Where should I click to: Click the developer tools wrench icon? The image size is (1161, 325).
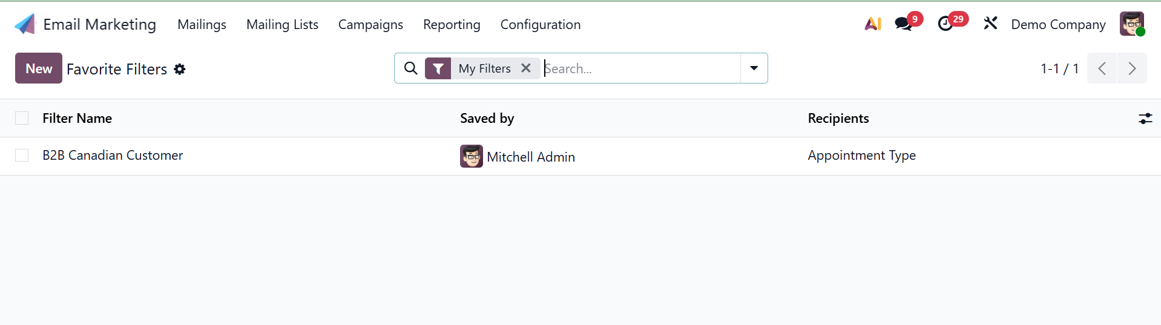click(x=990, y=24)
